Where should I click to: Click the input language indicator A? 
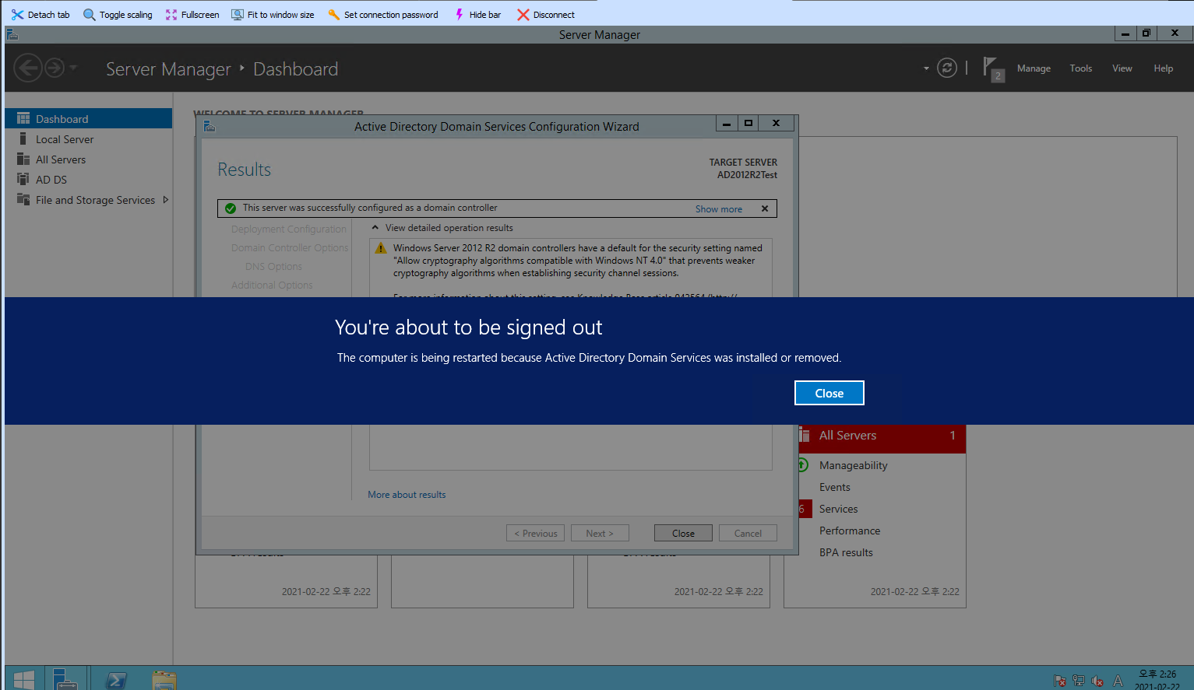1118,681
